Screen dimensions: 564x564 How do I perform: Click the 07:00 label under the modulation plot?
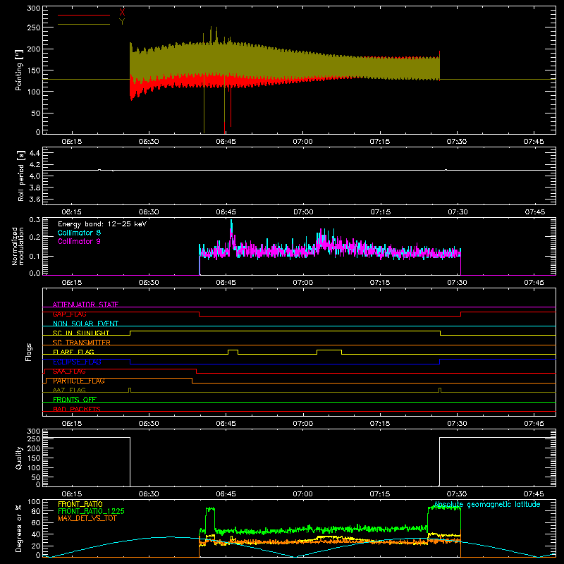point(303,283)
